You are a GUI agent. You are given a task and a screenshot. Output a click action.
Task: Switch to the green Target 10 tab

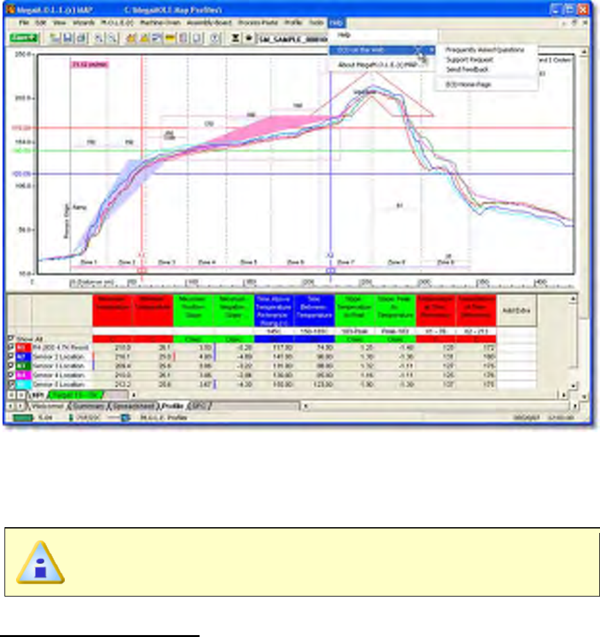pyautogui.click(x=76, y=395)
